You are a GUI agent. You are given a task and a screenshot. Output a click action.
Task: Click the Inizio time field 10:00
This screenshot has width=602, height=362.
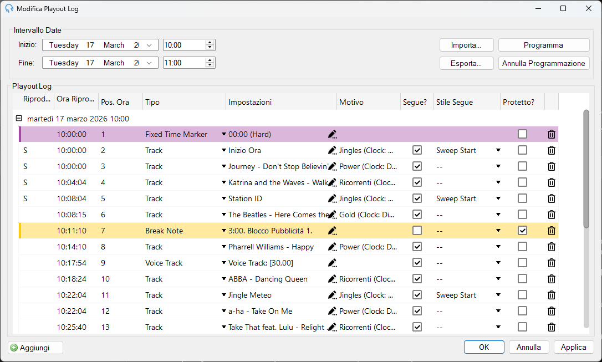point(184,45)
